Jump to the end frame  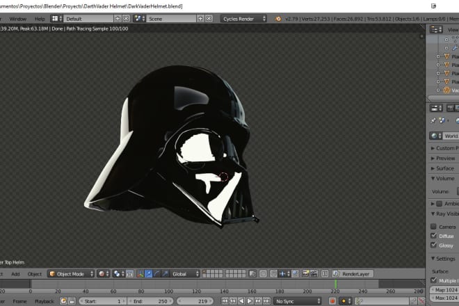tap(266, 301)
